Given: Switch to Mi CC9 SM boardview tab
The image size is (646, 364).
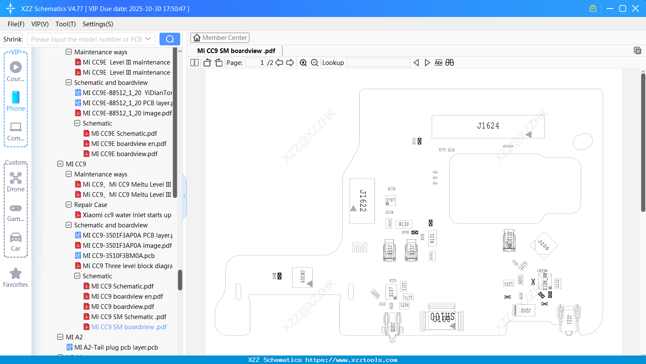Looking at the screenshot, I should click(x=235, y=50).
